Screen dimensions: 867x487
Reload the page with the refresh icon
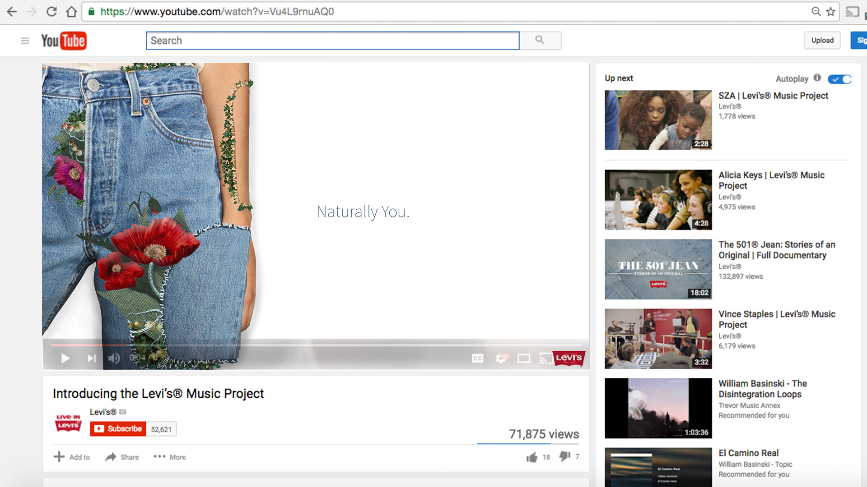pos(51,12)
